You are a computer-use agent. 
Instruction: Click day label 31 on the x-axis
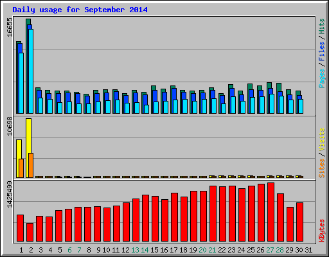[x=308, y=250]
